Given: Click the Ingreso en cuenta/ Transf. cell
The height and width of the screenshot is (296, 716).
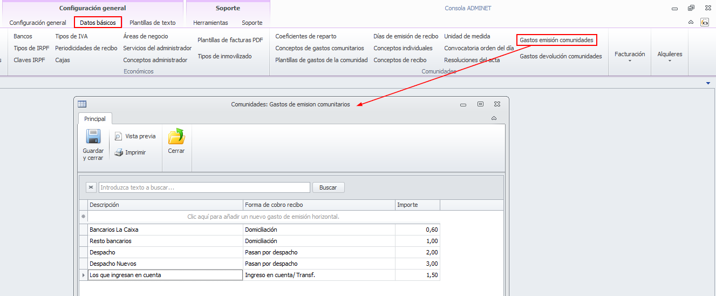Looking at the screenshot, I should (319, 275).
